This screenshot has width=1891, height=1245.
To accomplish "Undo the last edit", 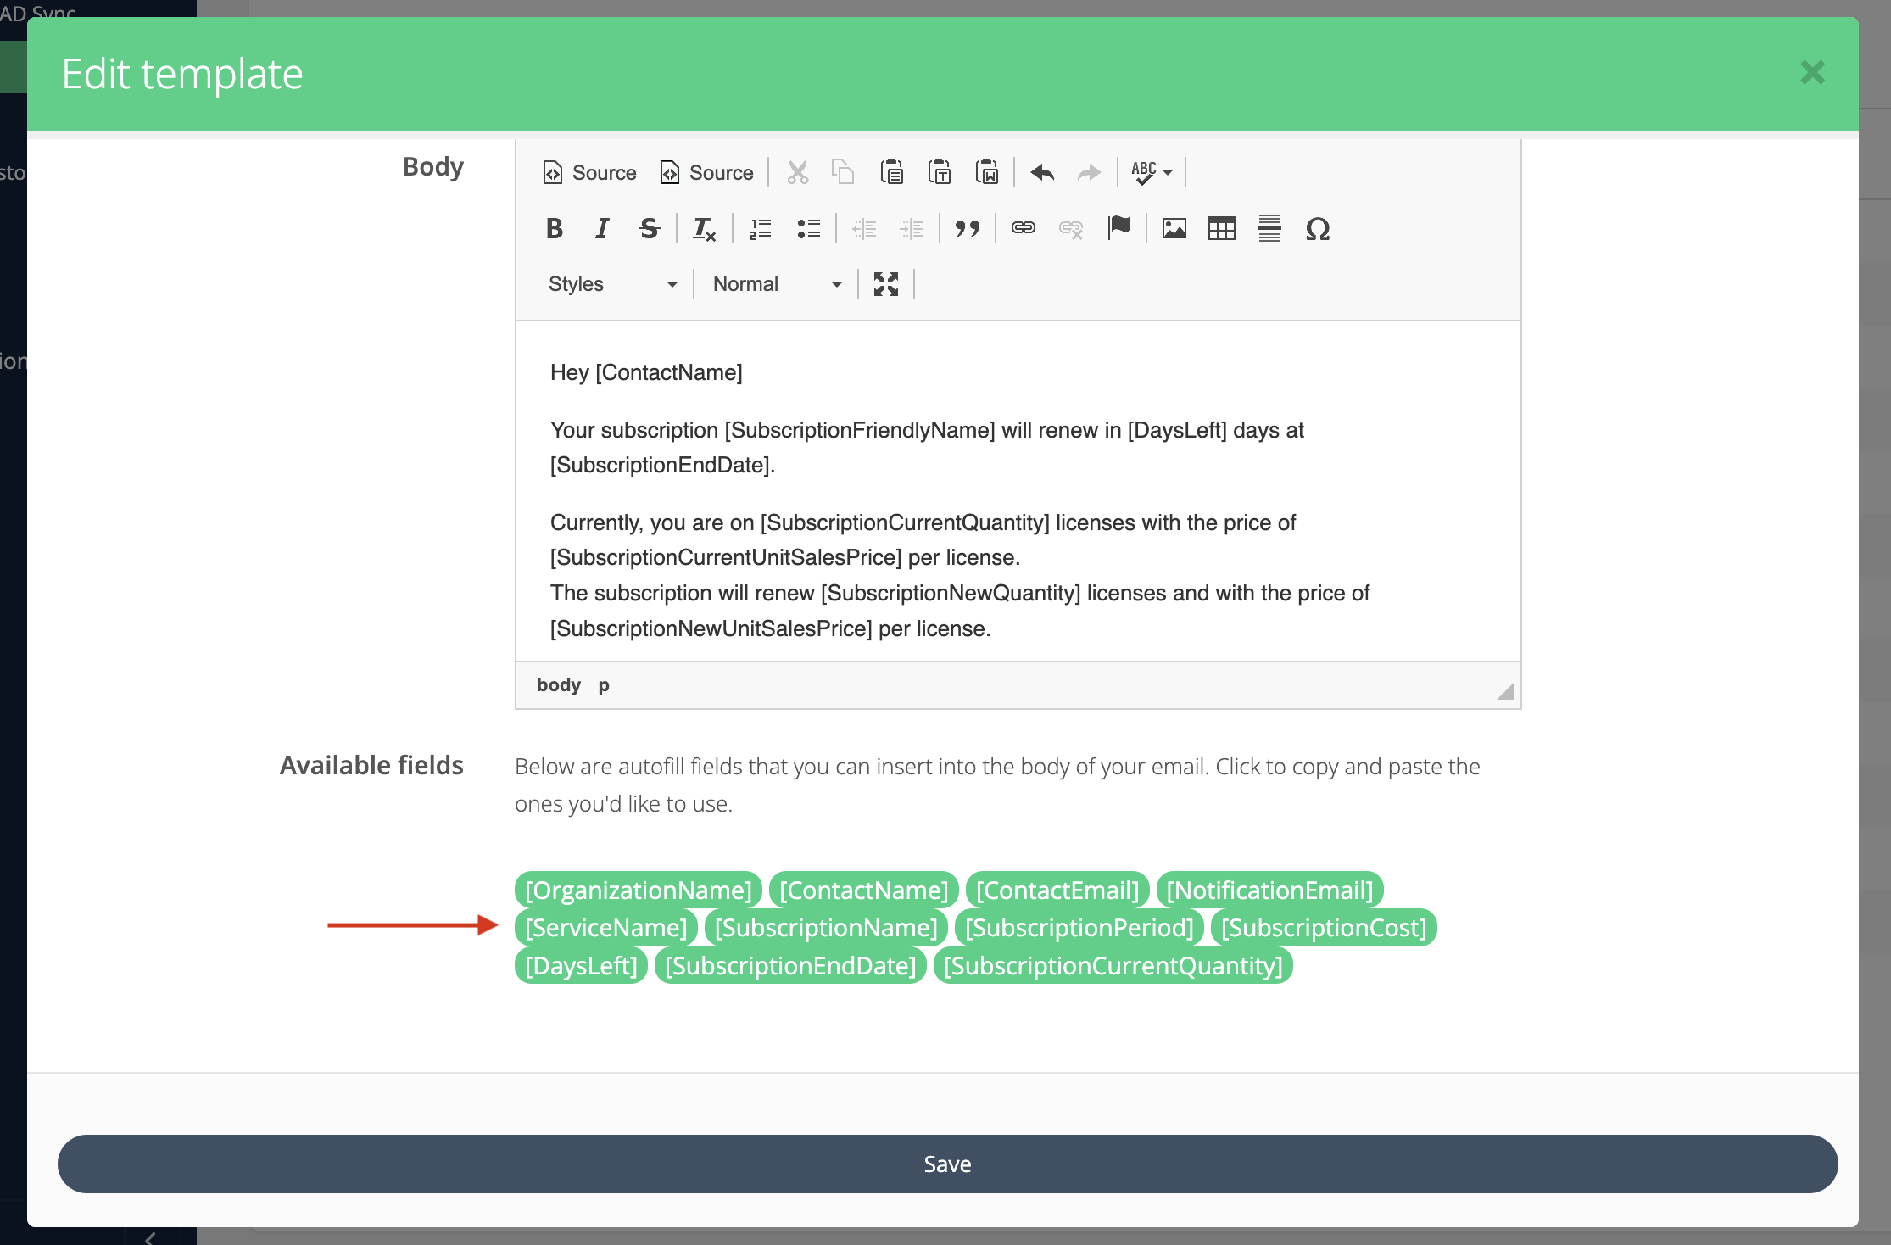I will (1042, 172).
